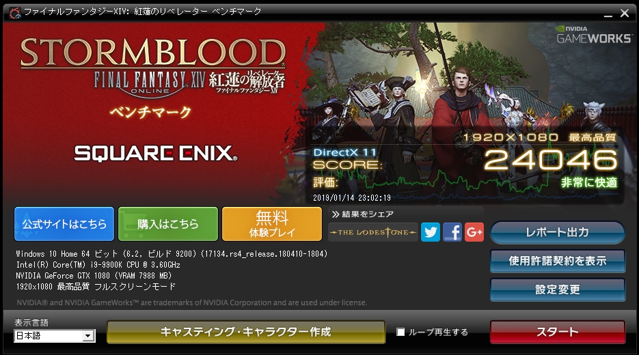Share the result on Facebook
639x355 pixels.
452,232
